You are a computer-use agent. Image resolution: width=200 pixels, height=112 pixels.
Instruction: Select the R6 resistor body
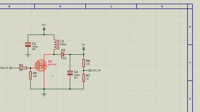84,63
